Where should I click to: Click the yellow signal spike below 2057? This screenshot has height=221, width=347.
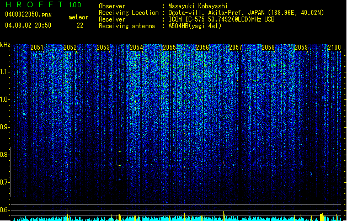pyautogui.click(x=224, y=216)
